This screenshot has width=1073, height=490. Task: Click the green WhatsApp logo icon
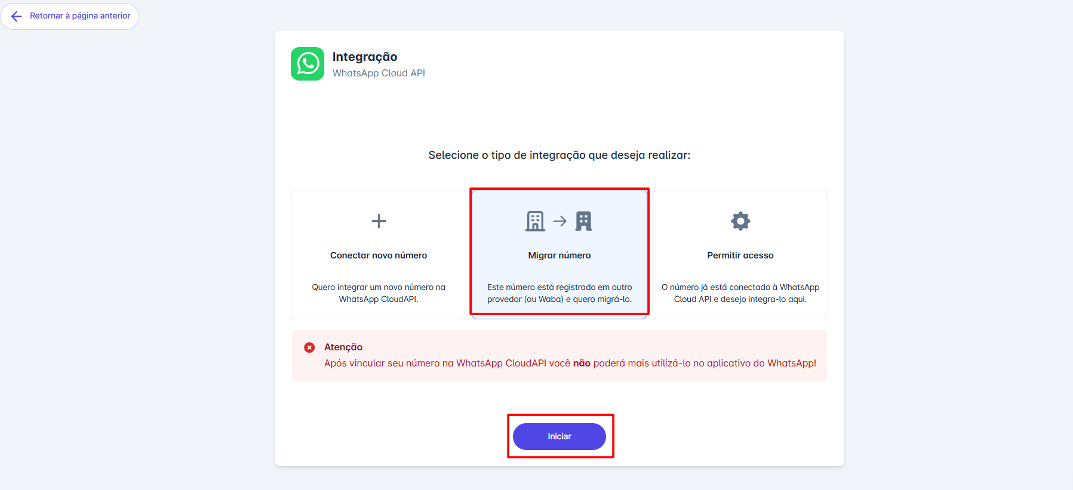pyautogui.click(x=308, y=64)
